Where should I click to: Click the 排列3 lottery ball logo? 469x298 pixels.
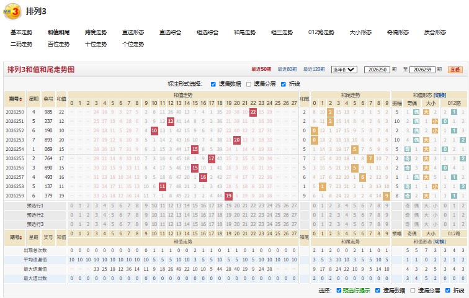click(x=12, y=12)
